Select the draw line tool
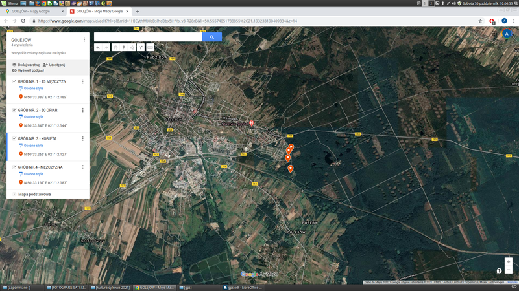The image size is (519, 291). (x=132, y=47)
